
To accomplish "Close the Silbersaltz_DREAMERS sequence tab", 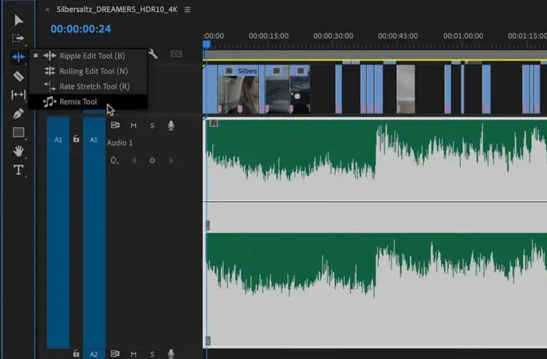I will pos(47,10).
